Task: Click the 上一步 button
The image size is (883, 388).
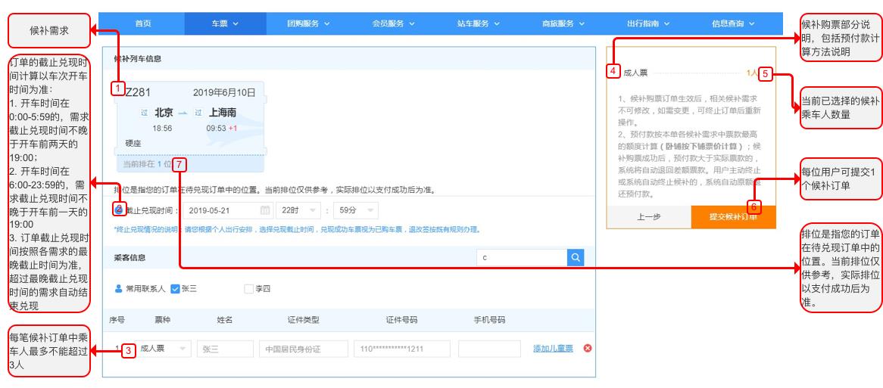Action: coord(649,217)
